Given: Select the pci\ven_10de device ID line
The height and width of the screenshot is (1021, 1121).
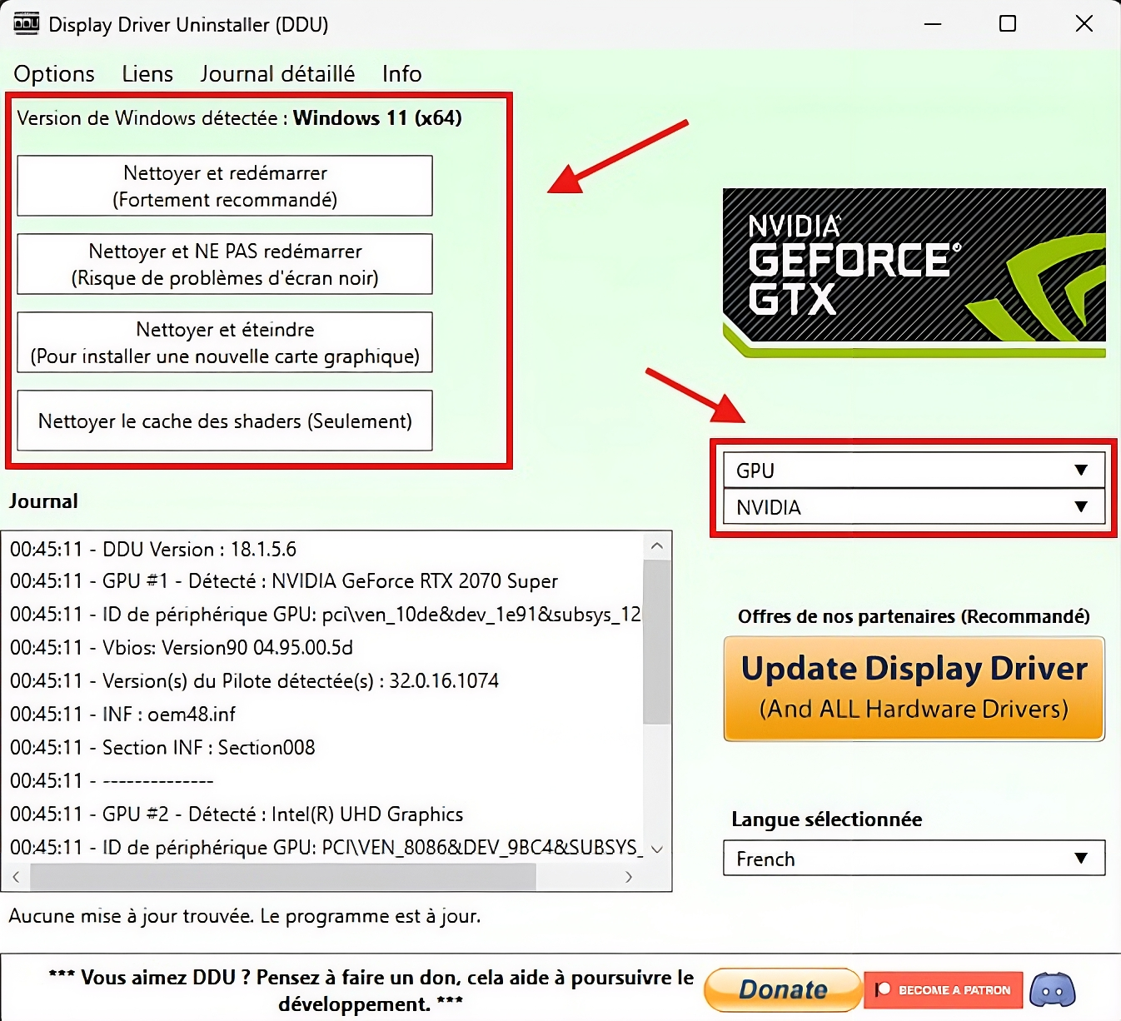Looking at the screenshot, I should pos(326,615).
